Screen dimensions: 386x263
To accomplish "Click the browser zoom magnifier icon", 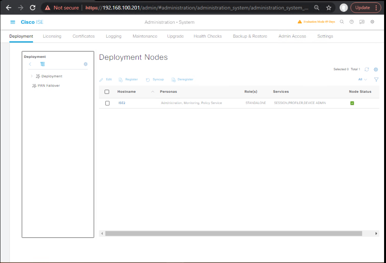I will pos(317,8).
